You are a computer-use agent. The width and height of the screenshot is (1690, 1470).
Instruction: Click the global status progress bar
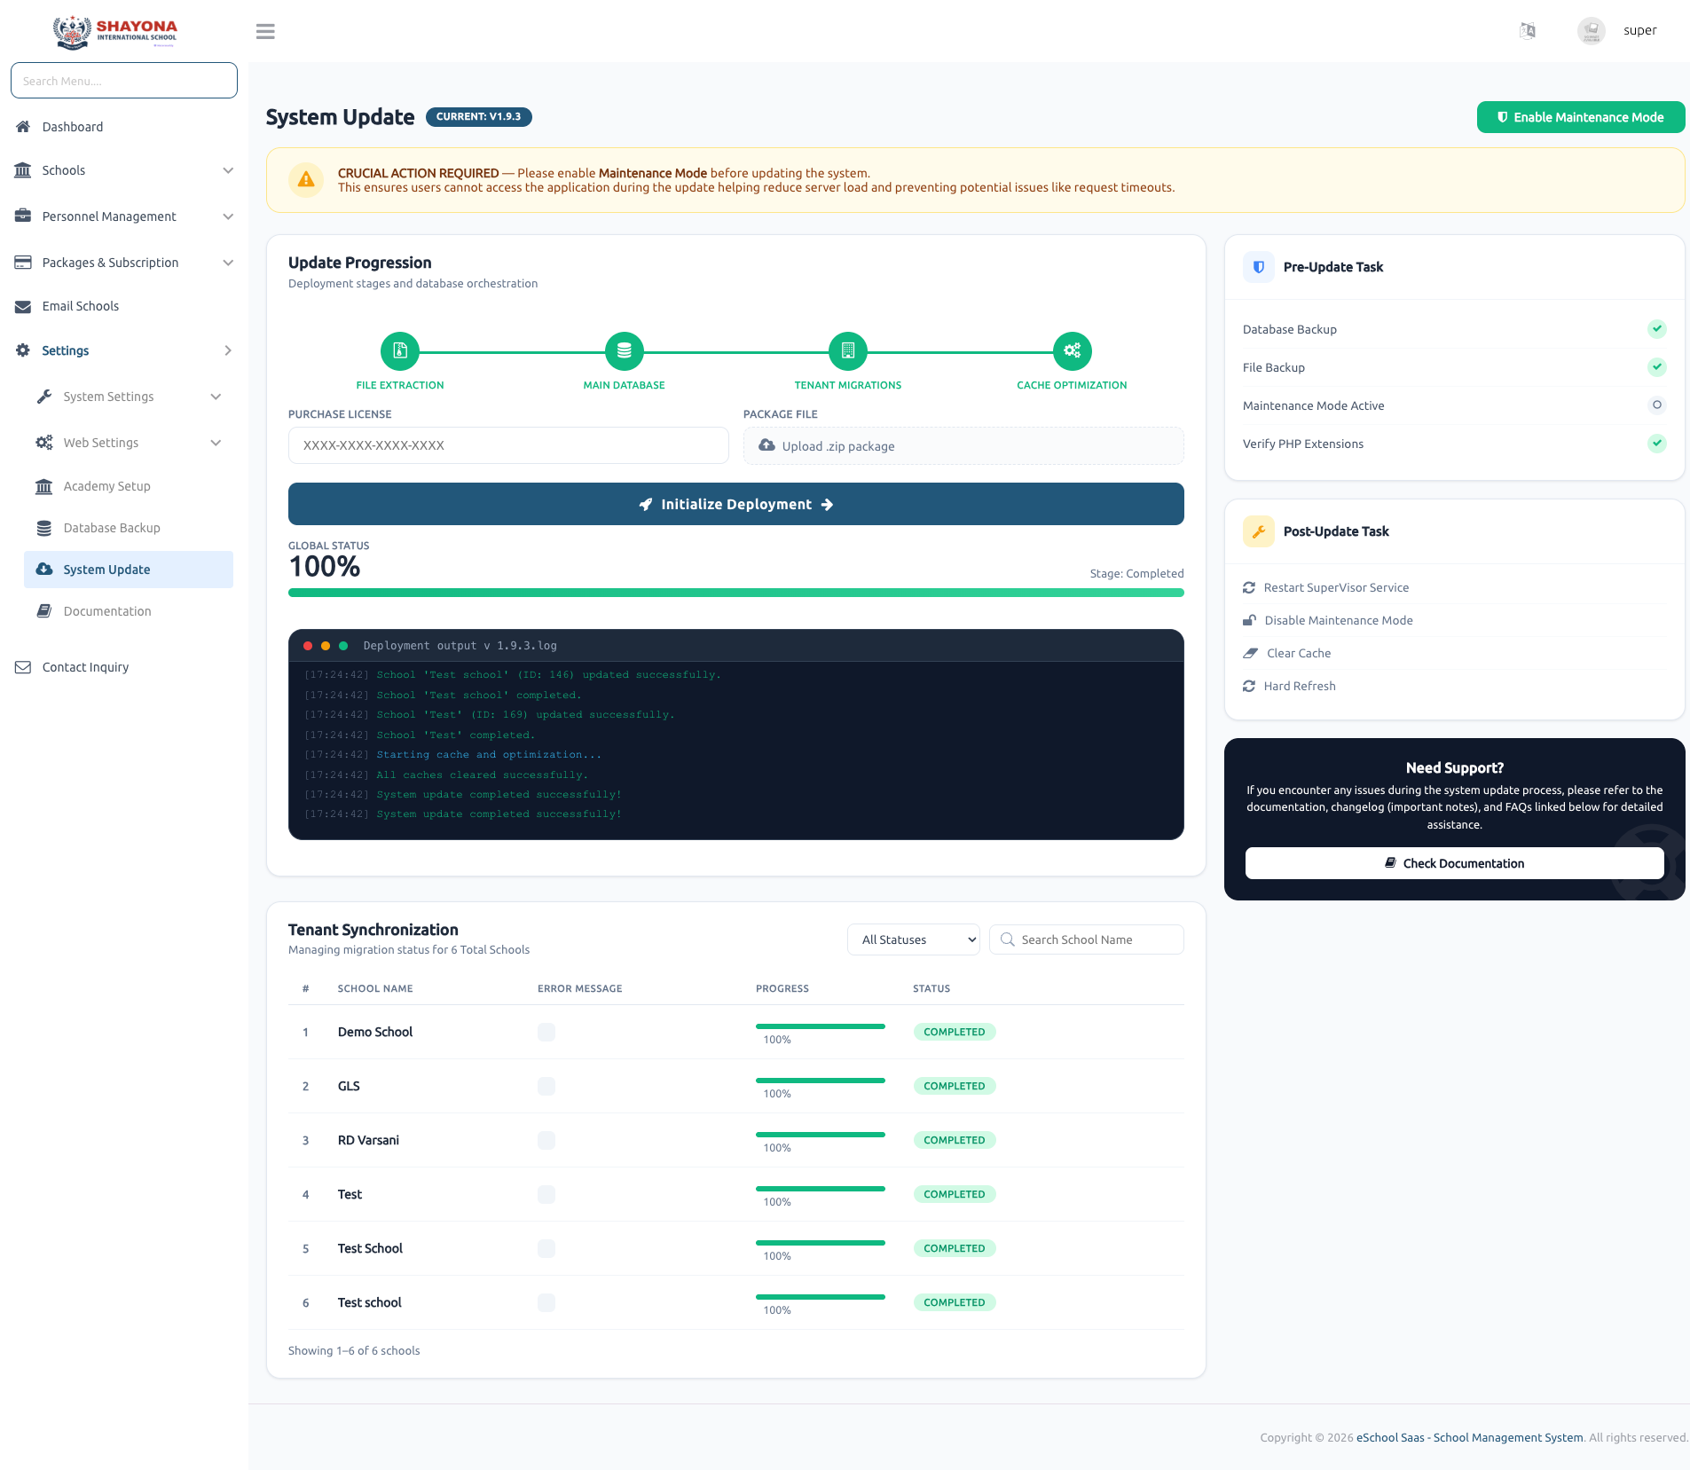(735, 593)
